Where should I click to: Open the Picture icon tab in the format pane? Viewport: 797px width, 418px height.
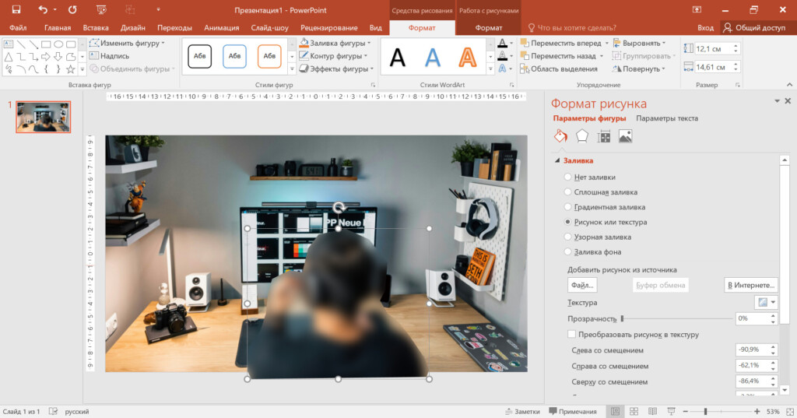[625, 136]
